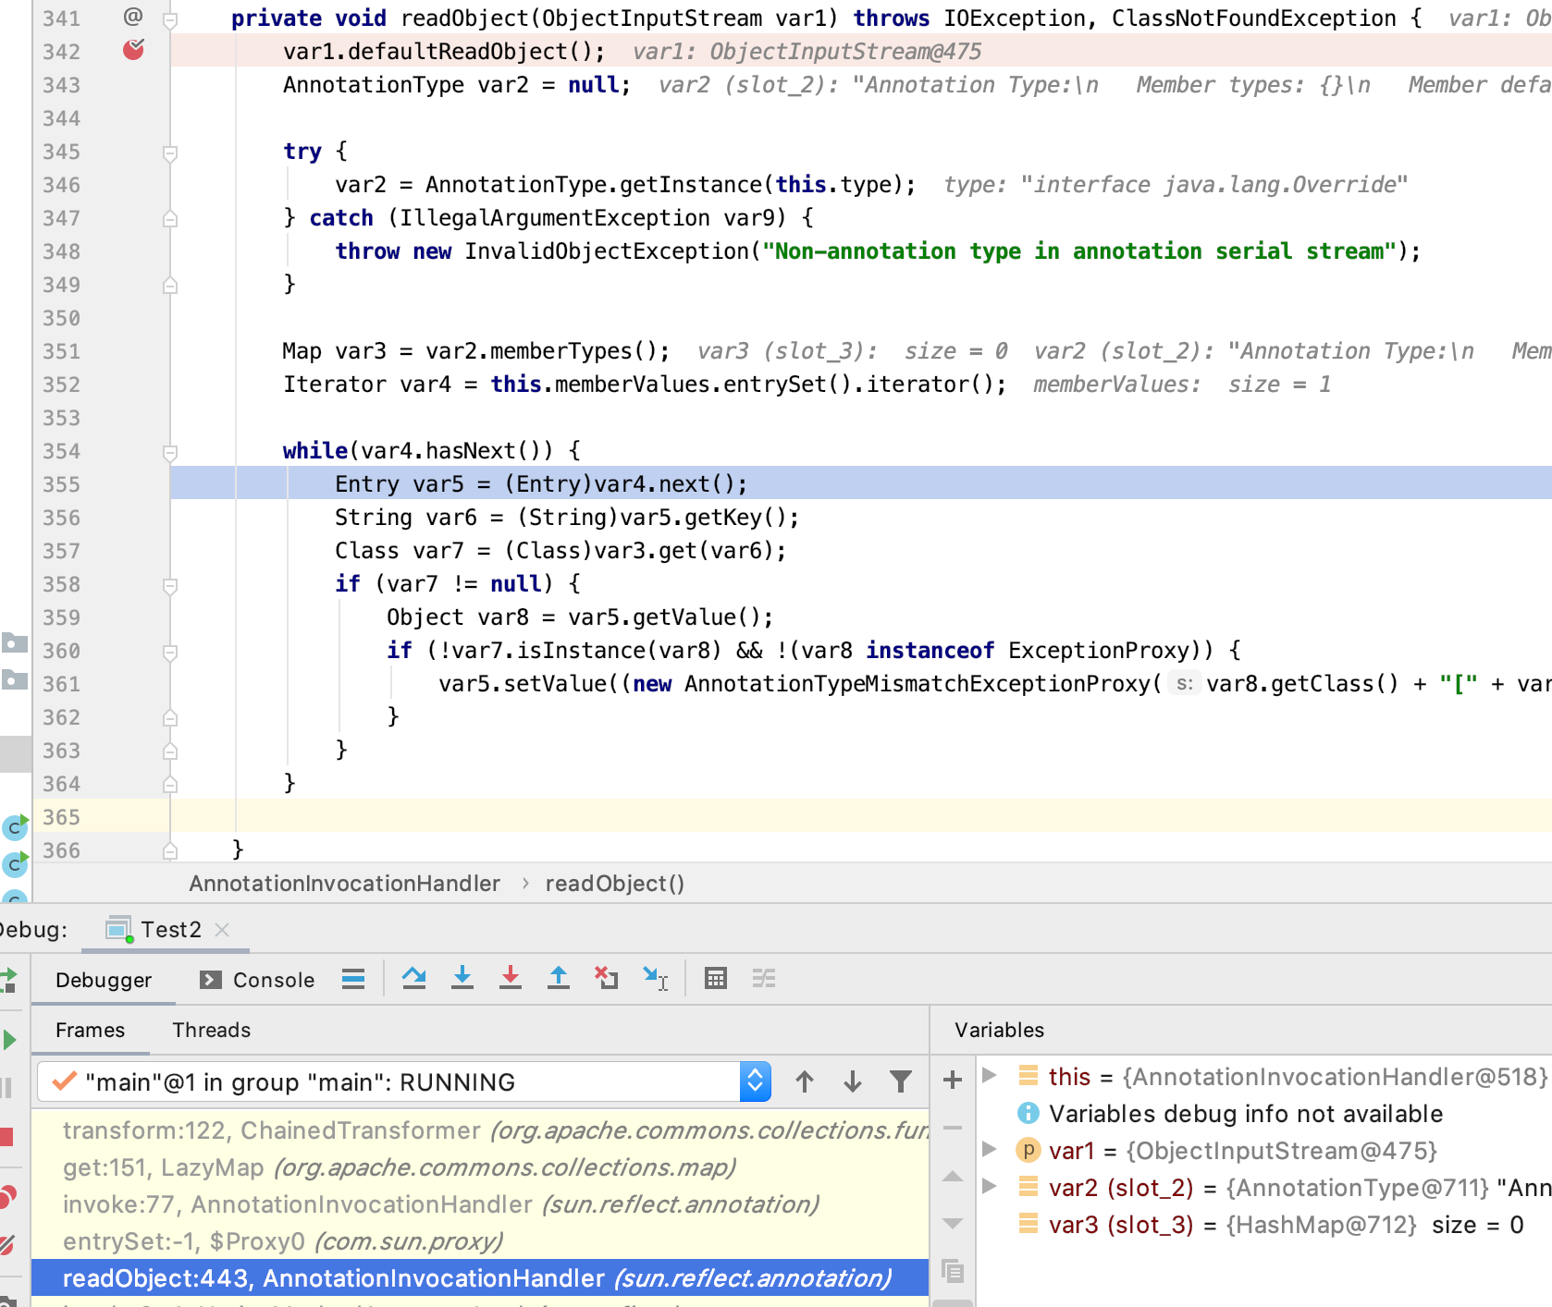
Task: Collapse the try block fold on line 345
Action: click(170, 153)
